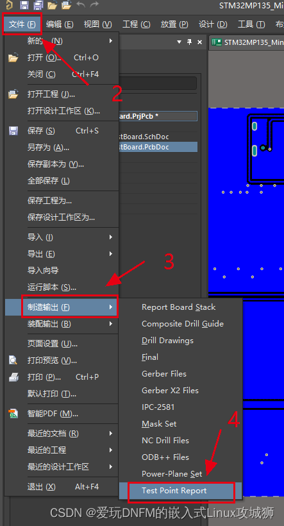The height and width of the screenshot is (526, 284).
Task: Choose 打开设计工作区 (K)
Action: coord(62,111)
